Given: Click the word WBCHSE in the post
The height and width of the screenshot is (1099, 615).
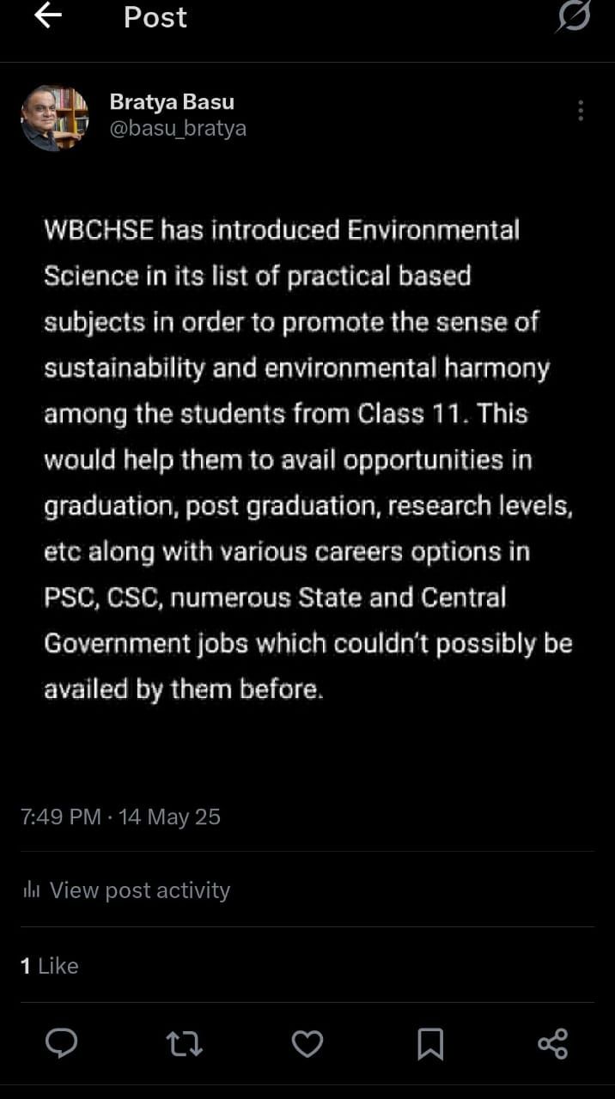Looking at the screenshot, I should (x=99, y=230).
